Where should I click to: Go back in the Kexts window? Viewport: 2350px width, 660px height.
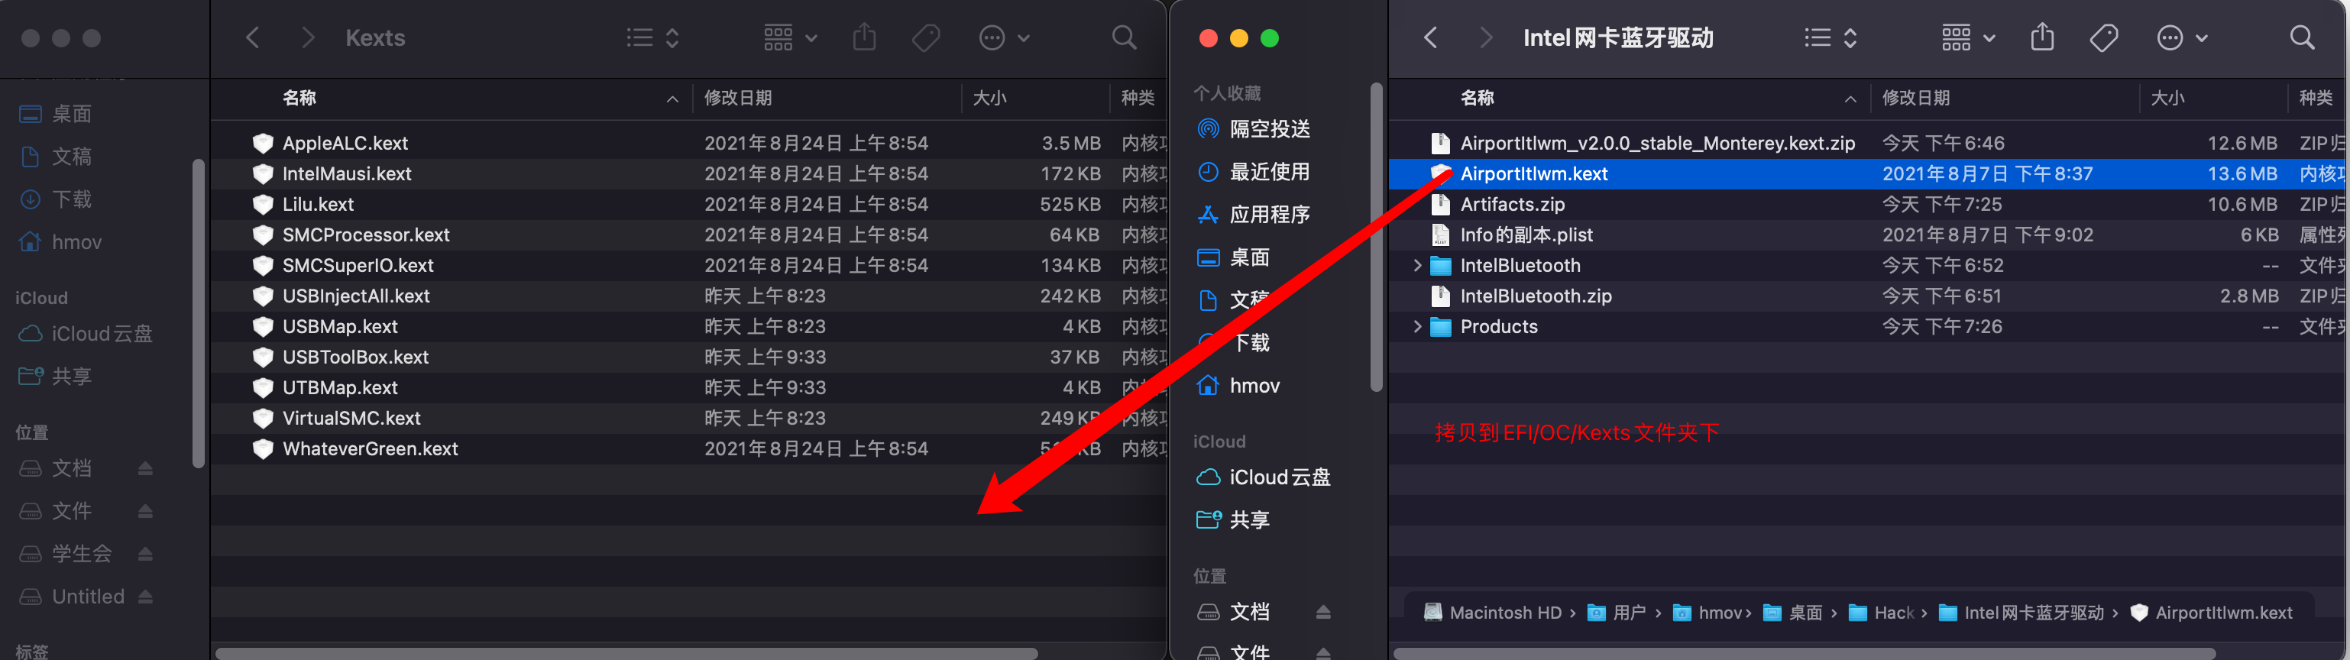(253, 37)
